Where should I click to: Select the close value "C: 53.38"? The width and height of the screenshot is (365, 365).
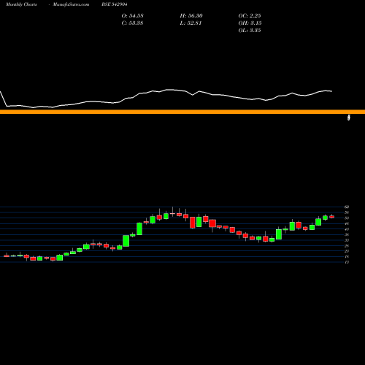pyautogui.click(x=132, y=23)
